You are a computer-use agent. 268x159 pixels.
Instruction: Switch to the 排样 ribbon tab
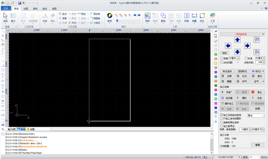(35, 9)
